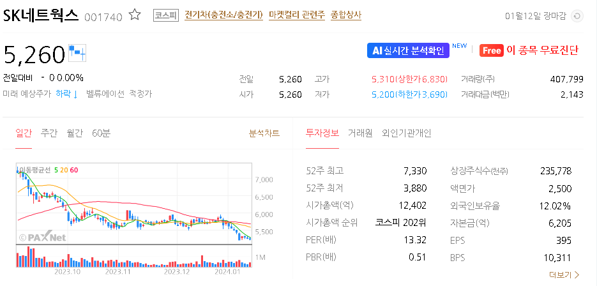Click the daily price chart image

(x=133, y=204)
